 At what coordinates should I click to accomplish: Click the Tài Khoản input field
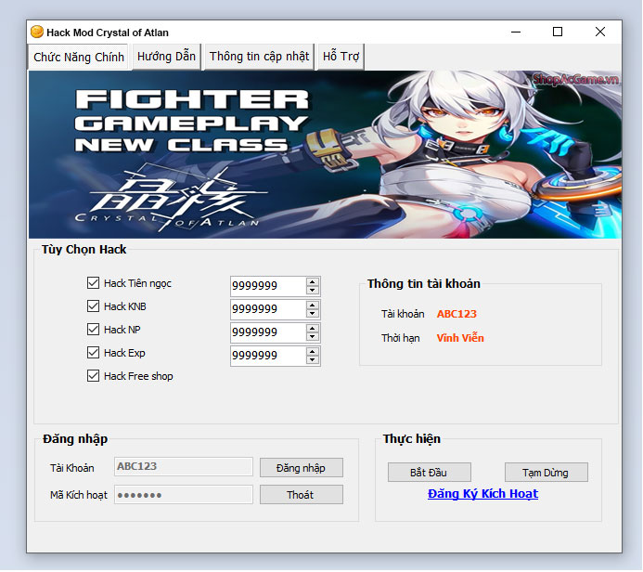tap(184, 467)
